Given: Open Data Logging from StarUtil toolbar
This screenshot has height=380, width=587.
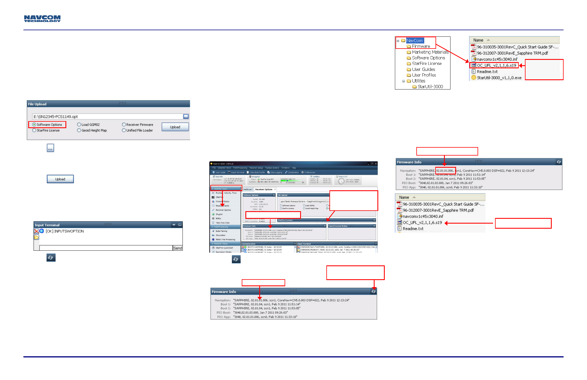Looking at the screenshot, I should 275,172.
